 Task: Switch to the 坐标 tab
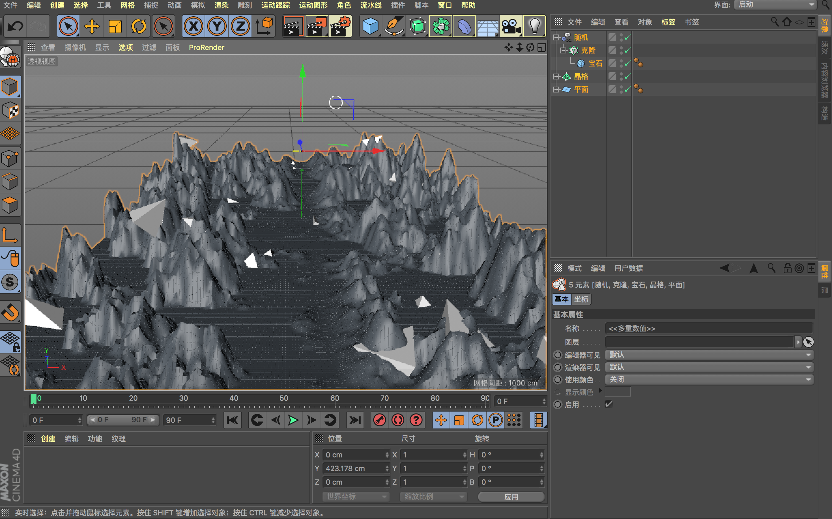[x=581, y=299]
